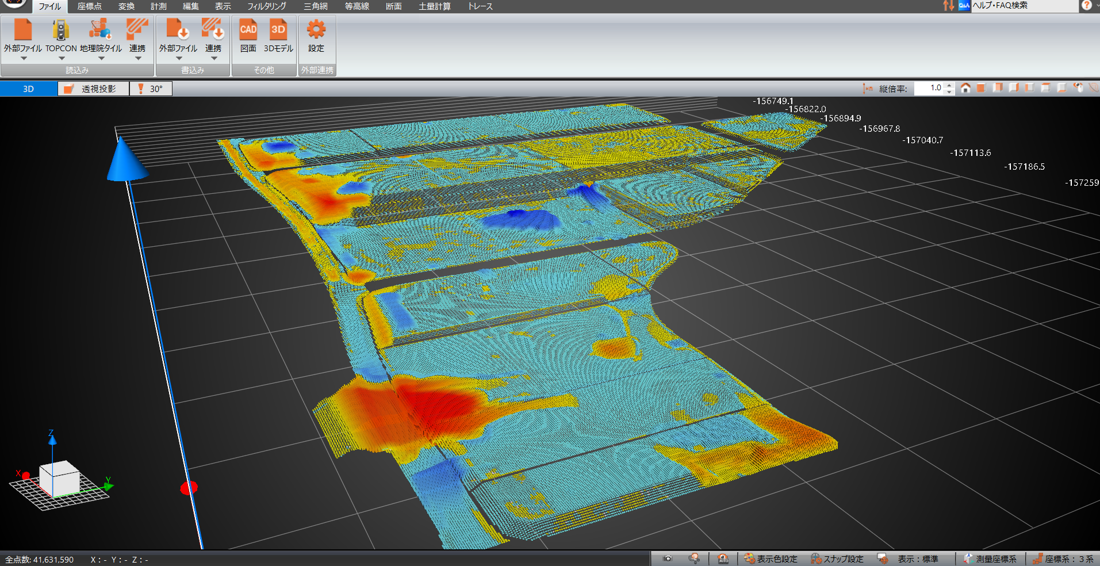This screenshot has height=566, width=1100.
Task: Toggle the AUTO mode icon in status bar
Action: (723, 559)
